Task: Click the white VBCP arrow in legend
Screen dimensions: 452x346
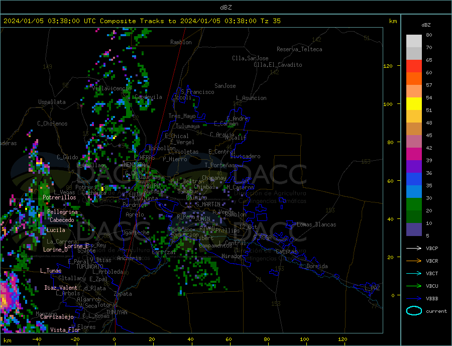Action: 414,248
